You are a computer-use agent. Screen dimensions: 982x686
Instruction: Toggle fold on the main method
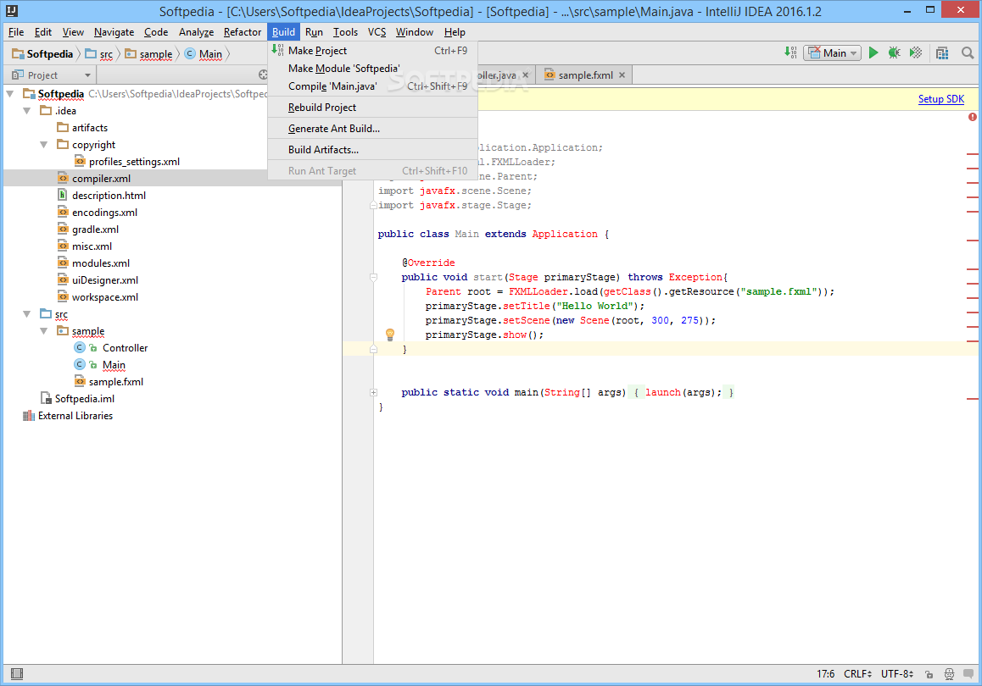[x=373, y=392]
